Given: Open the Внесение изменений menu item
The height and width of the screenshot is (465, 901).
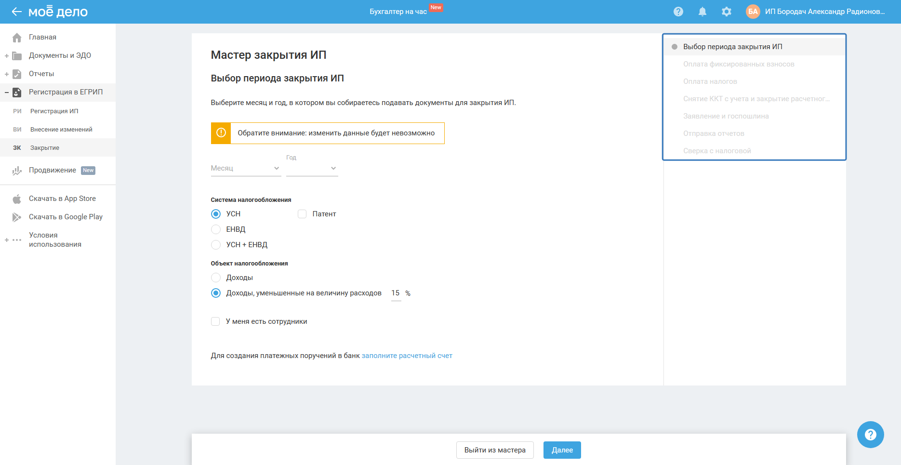Looking at the screenshot, I should click(x=61, y=130).
